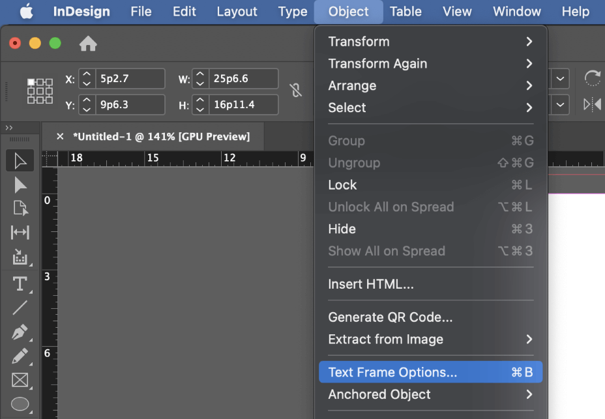605x419 pixels.
Task: Expand the Anchored Object submenu
Action: (430, 394)
